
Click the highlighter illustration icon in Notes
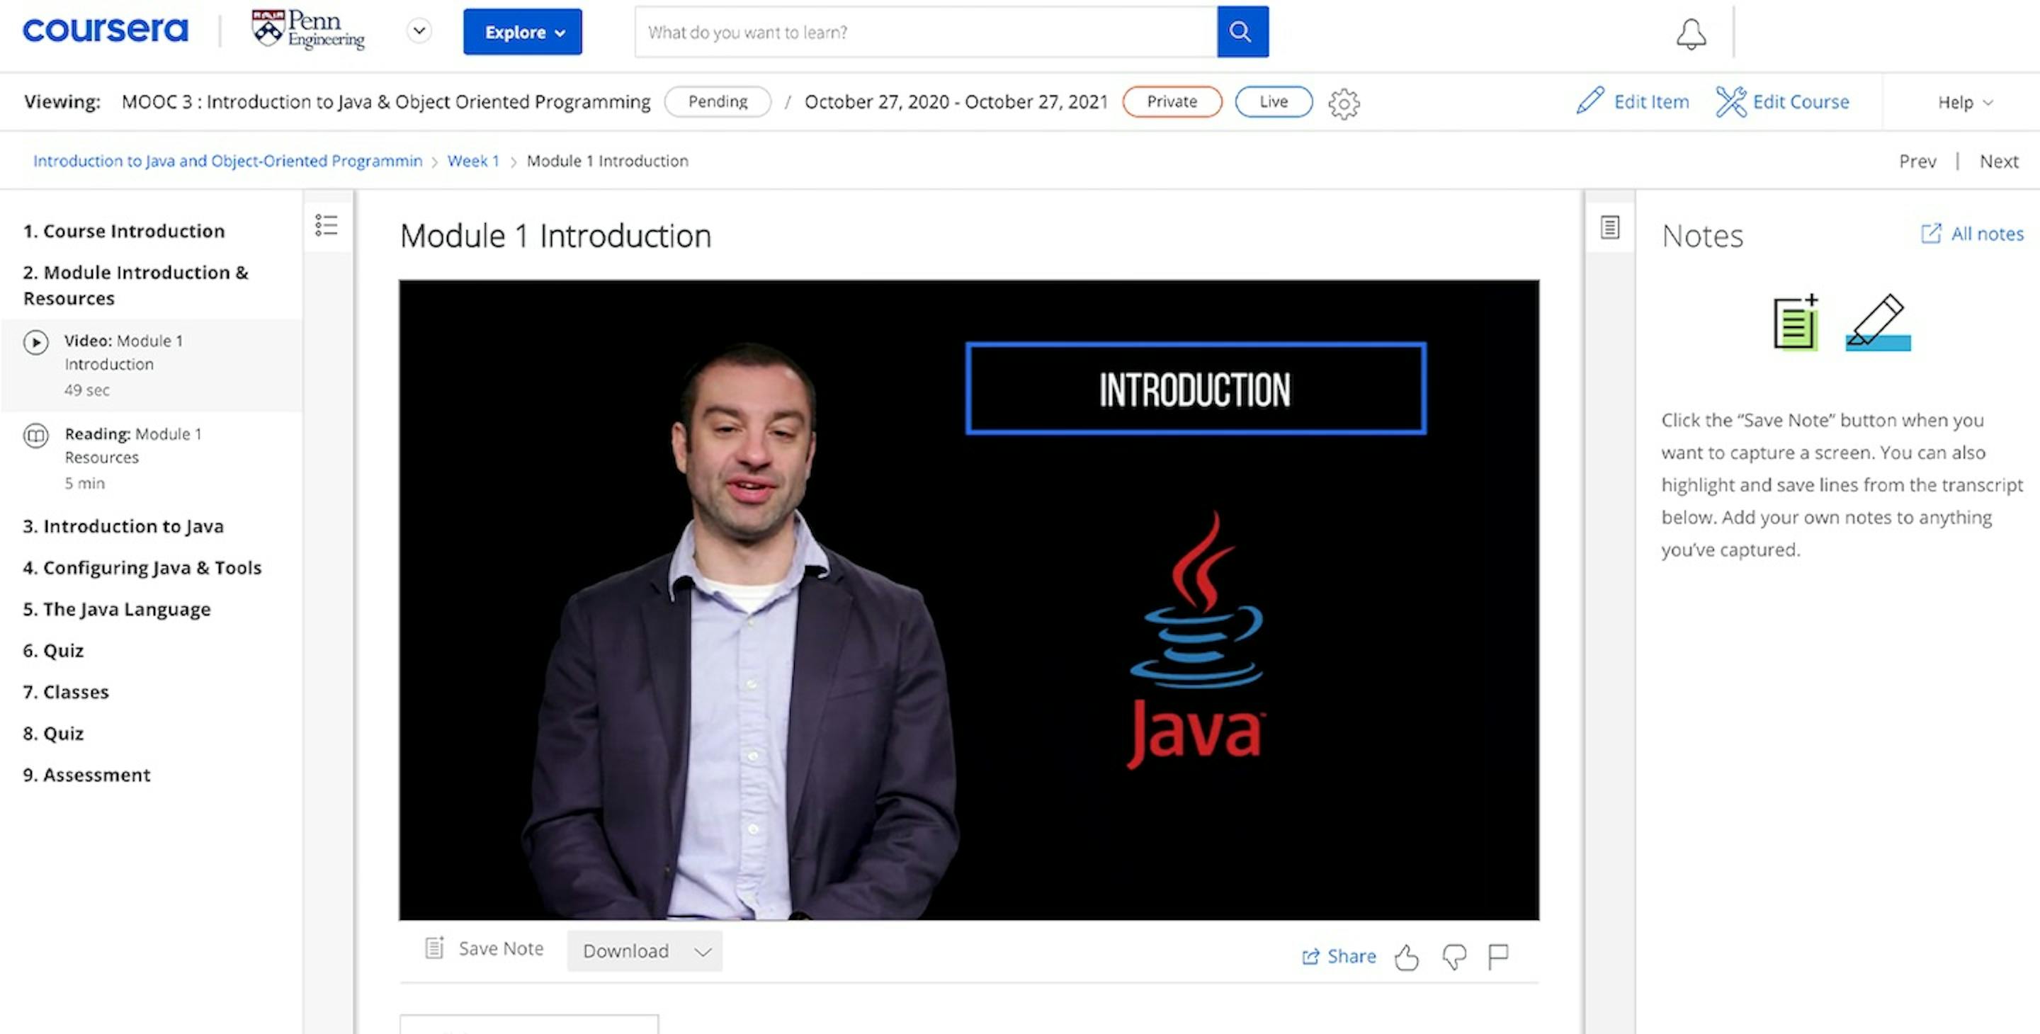pyautogui.click(x=1878, y=323)
